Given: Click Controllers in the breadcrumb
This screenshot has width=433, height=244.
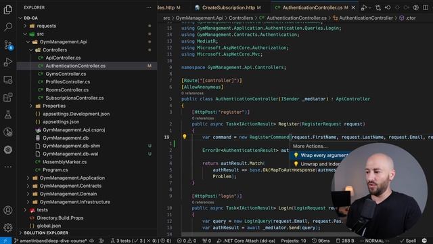Looking at the screenshot, I should [241, 18].
